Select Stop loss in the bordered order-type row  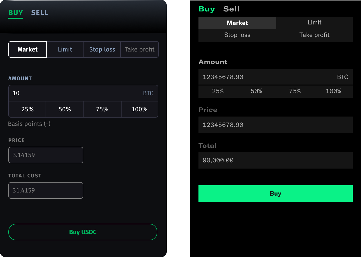coord(102,49)
